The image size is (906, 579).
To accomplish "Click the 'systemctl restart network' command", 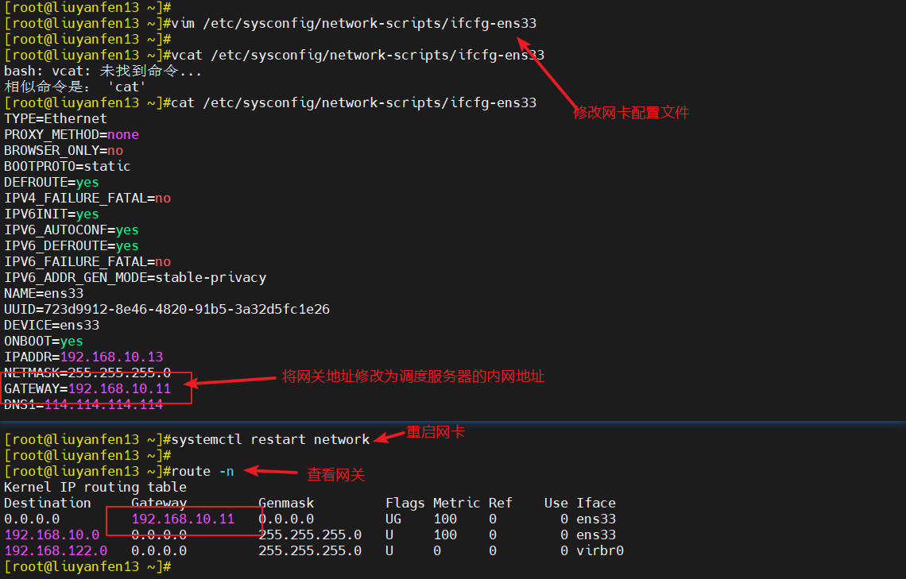I will [270, 439].
